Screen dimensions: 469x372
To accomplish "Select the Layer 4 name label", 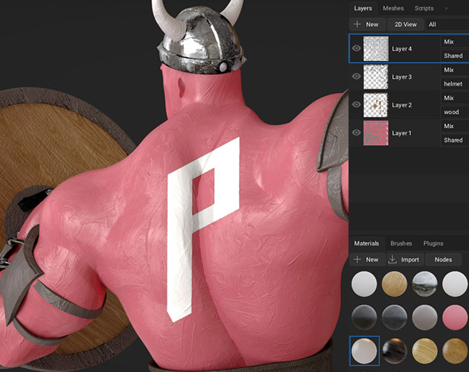I will click(402, 49).
